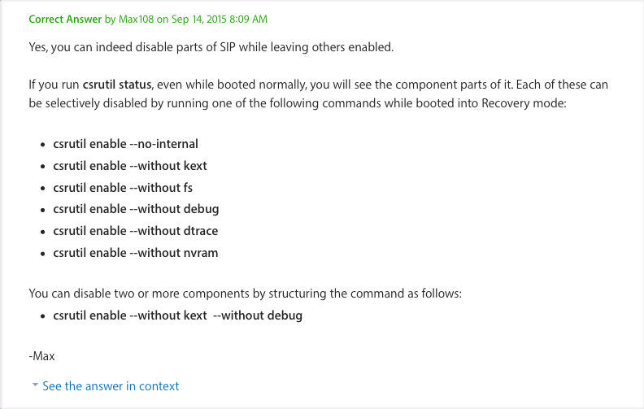Click the bullet dot before --without fs command

(43, 188)
